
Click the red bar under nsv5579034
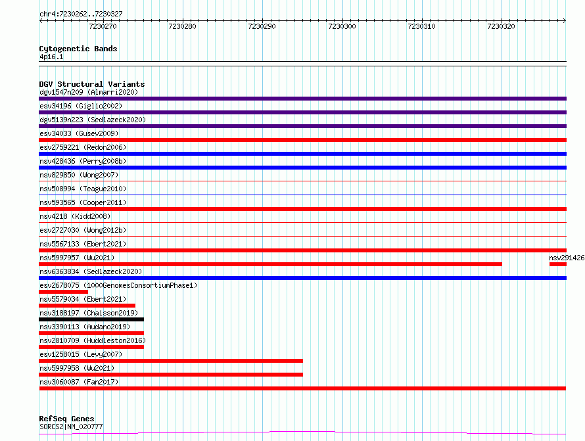click(87, 306)
